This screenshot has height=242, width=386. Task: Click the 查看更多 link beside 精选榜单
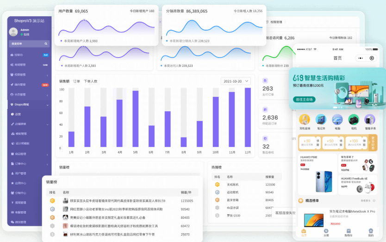point(366,201)
